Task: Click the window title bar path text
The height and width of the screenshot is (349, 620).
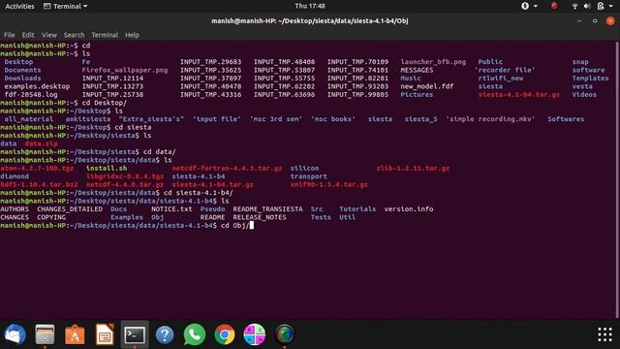Action: [310, 21]
